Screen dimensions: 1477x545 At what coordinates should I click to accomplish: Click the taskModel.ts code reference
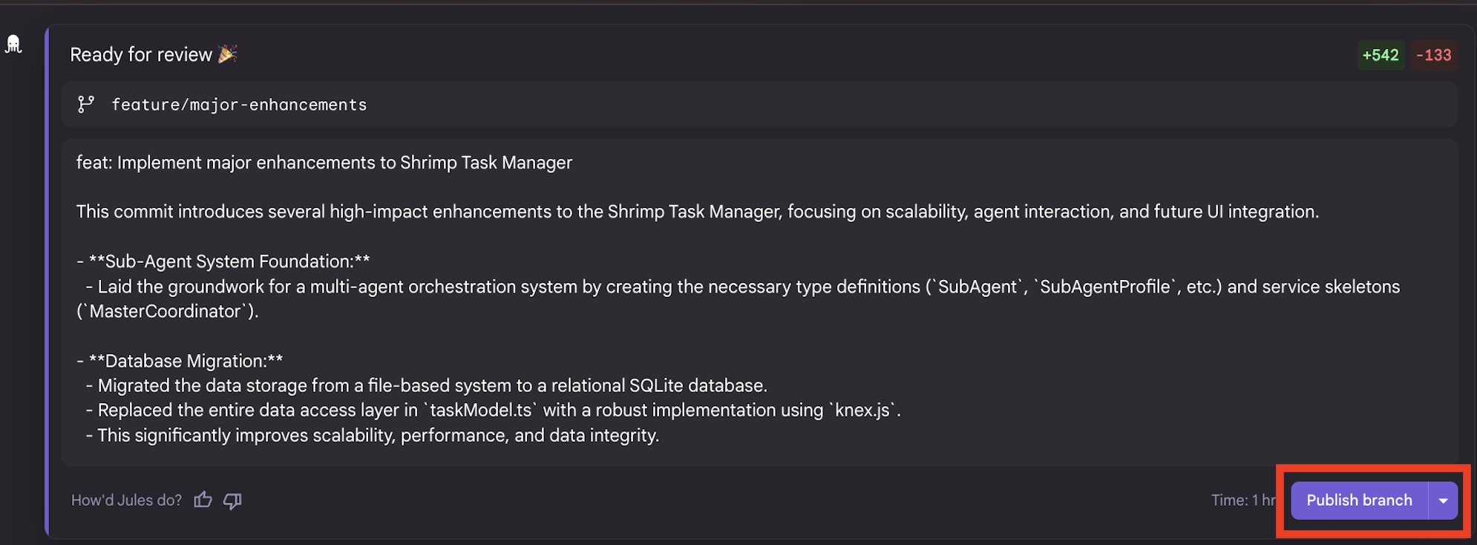481,410
